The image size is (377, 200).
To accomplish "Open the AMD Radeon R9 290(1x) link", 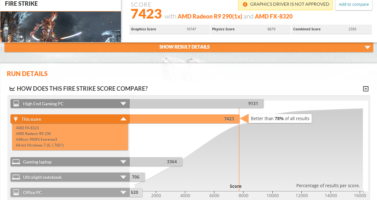I will coord(210,16).
